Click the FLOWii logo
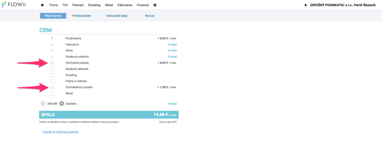This screenshot has height=144, width=382. tap(14, 4)
